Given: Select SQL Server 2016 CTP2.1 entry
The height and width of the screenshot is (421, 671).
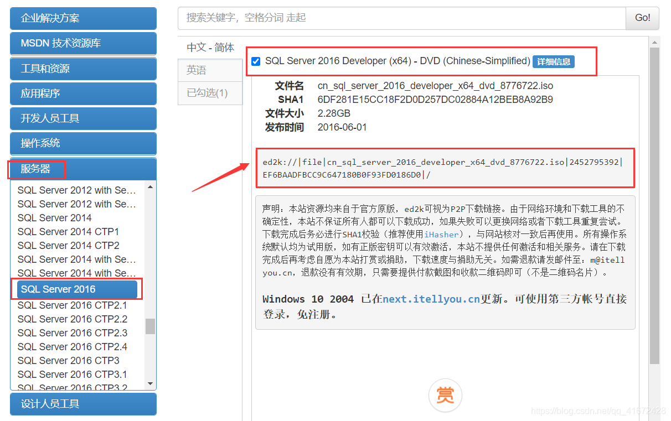Looking at the screenshot, I should pyautogui.click(x=72, y=305).
